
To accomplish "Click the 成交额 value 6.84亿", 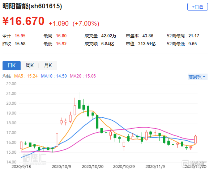I will (x=107, y=44).
